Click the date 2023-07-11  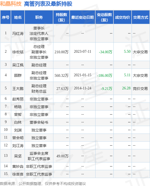click(x=82, y=51)
